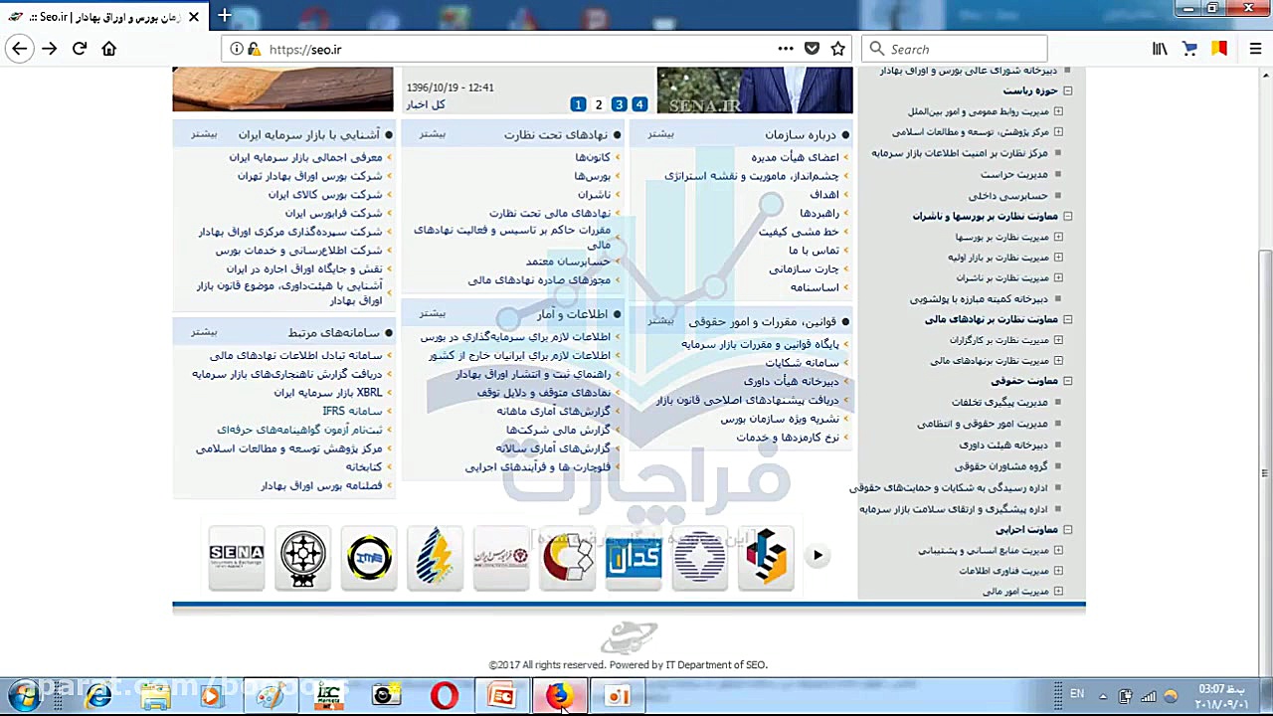
Task: Go to news page 3
Action: tap(619, 104)
